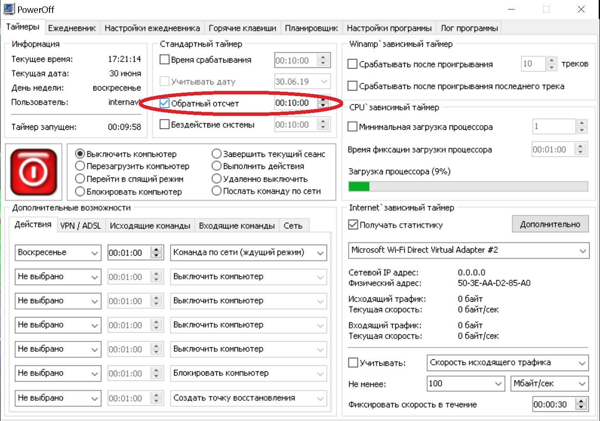Click the Загрузка процессора progress bar
This screenshot has width=600, height=421.
point(468,187)
